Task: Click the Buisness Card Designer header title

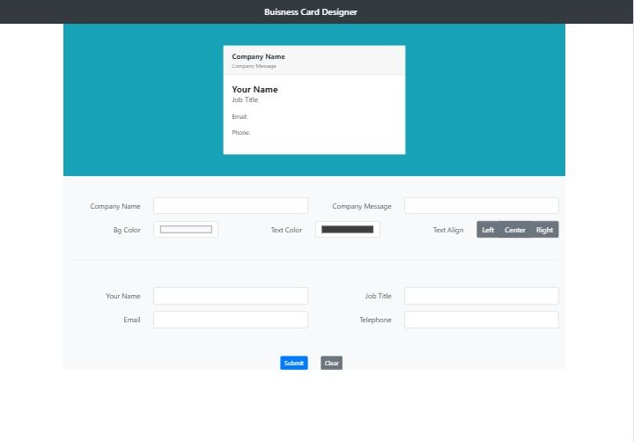Action: click(311, 12)
